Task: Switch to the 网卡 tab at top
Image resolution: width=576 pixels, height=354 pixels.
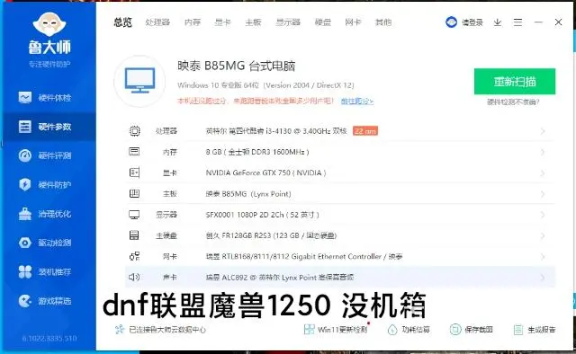Action: pyautogui.click(x=353, y=22)
